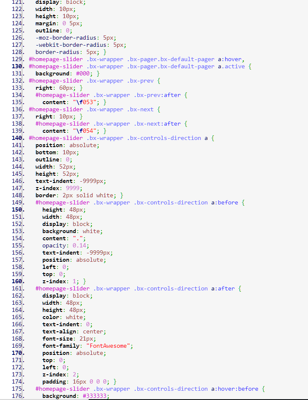Click the 'opacity: 0.14;' declaration
Image resolution: width=308 pixels, height=400 pixels.
click(66, 246)
